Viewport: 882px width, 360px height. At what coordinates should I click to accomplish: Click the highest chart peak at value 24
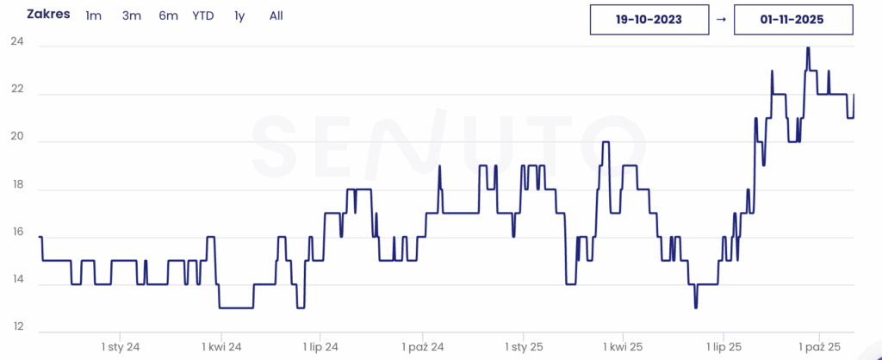tap(808, 48)
